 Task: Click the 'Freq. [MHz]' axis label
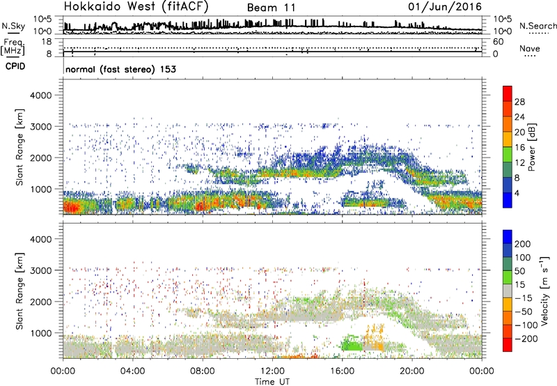coord(13,47)
